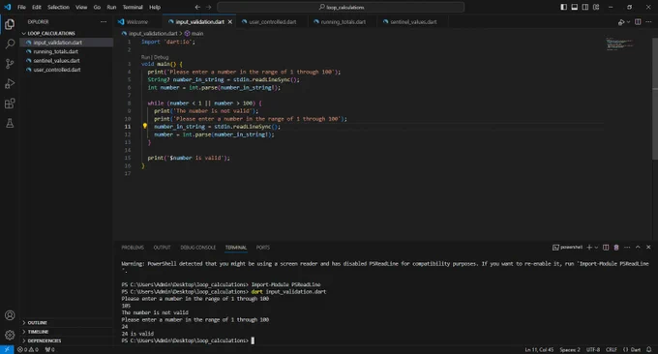Click the loop_calculations search command box
The width and height of the screenshot is (658, 354).
tap(341, 7)
